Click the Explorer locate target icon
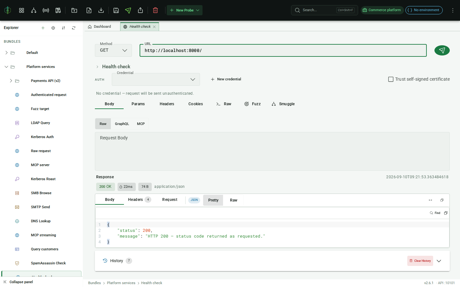The image size is (460, 287). 53,28
